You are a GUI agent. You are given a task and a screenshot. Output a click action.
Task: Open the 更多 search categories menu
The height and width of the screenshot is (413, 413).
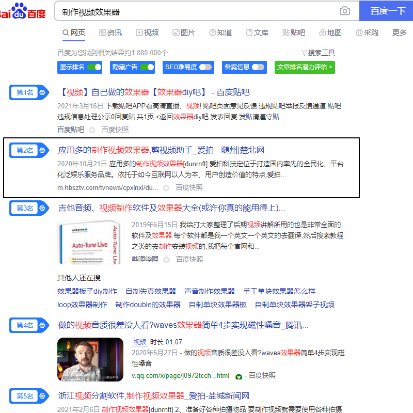click(x=399, y=33)
